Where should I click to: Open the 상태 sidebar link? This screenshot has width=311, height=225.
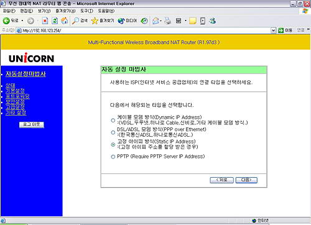tap(11, 85)
